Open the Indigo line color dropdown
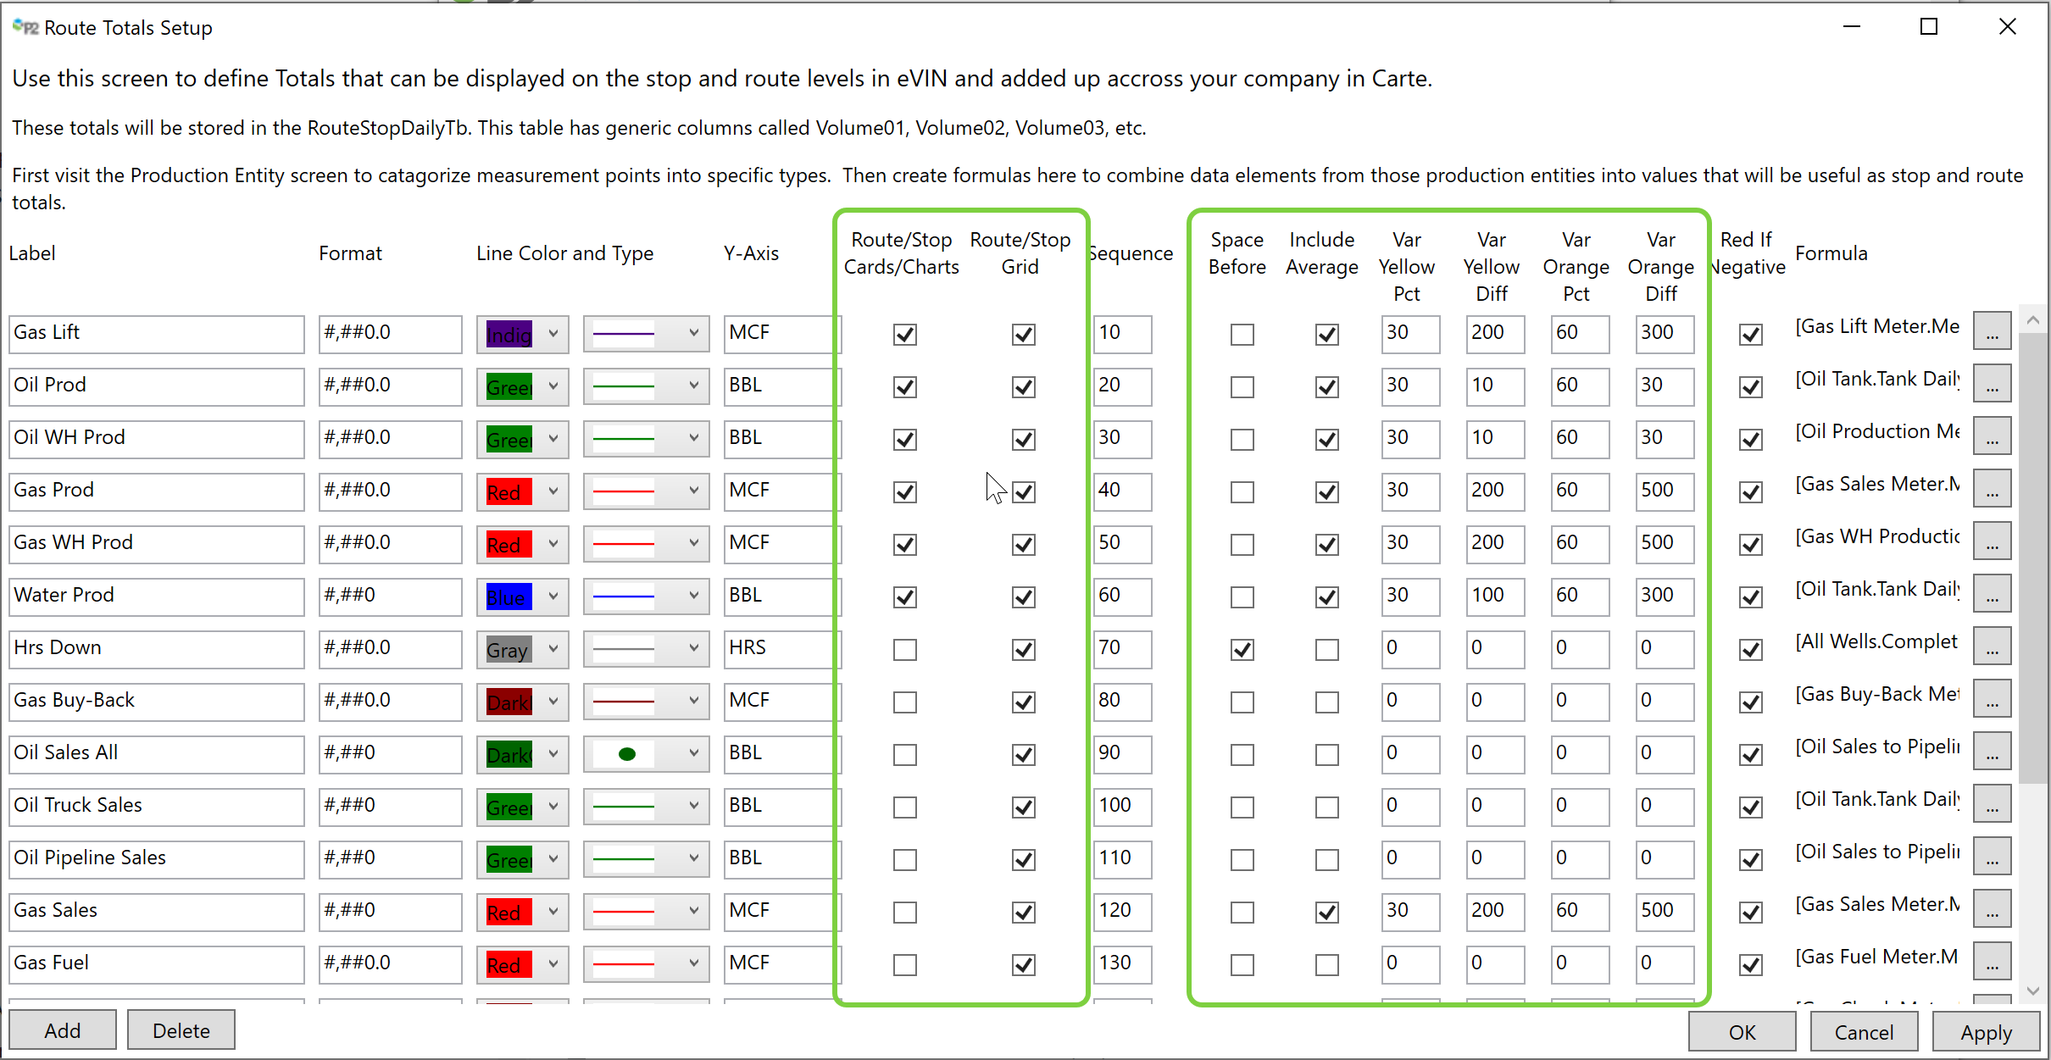2051x1060 pixels. (x=553, y=333)
